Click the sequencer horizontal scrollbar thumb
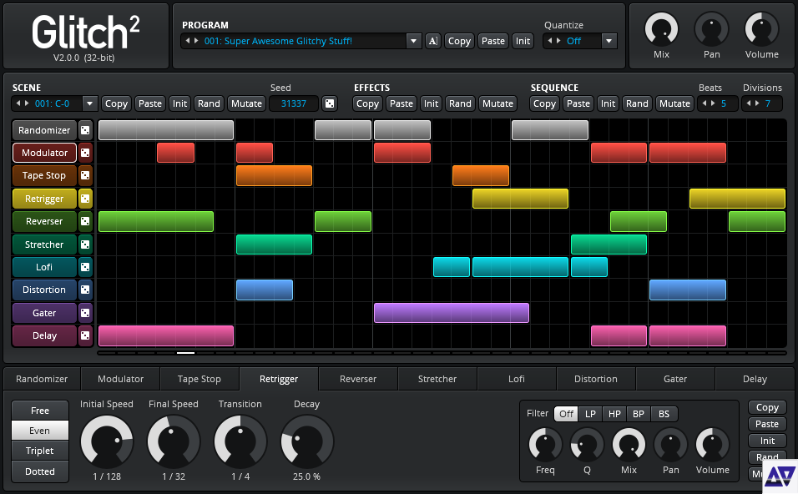 click(186, 353)
